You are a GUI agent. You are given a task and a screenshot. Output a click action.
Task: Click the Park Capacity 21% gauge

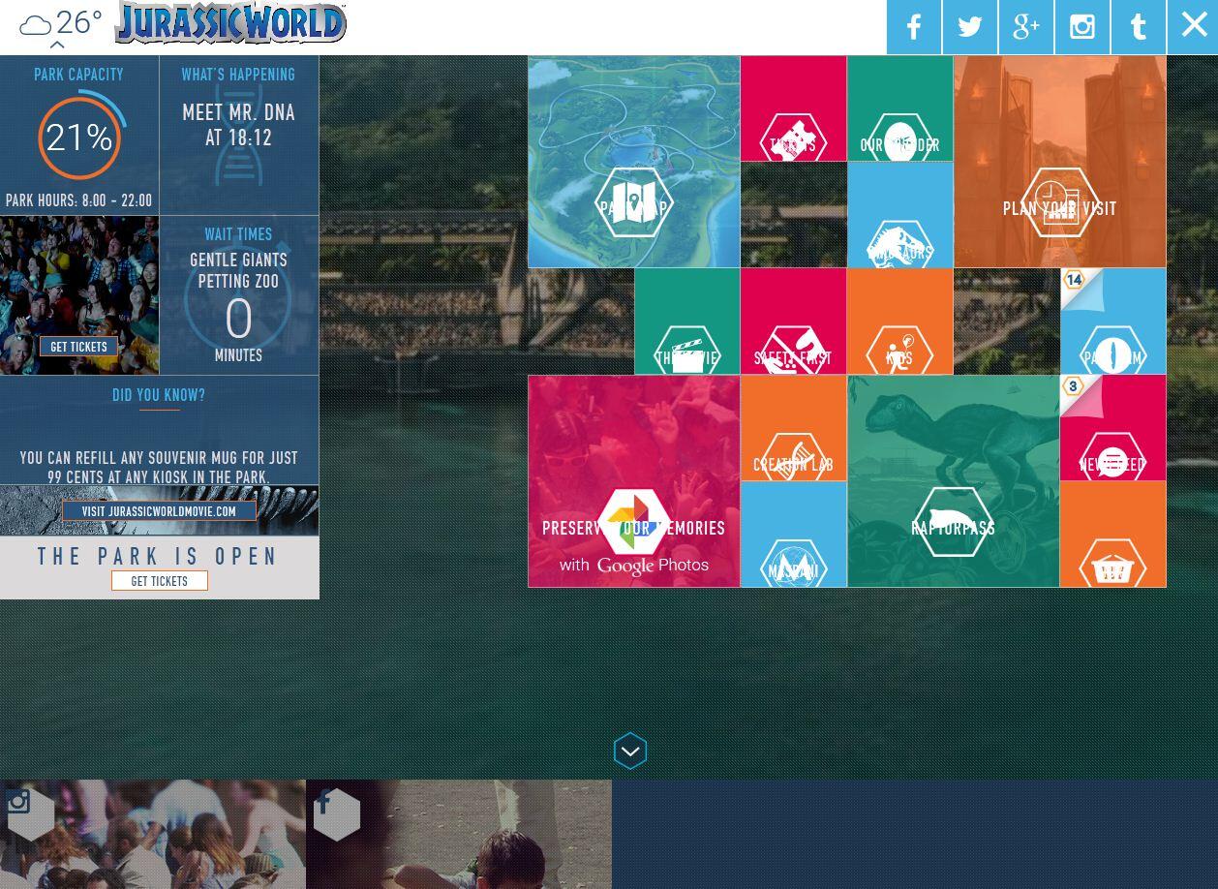[x=79, y=138]
